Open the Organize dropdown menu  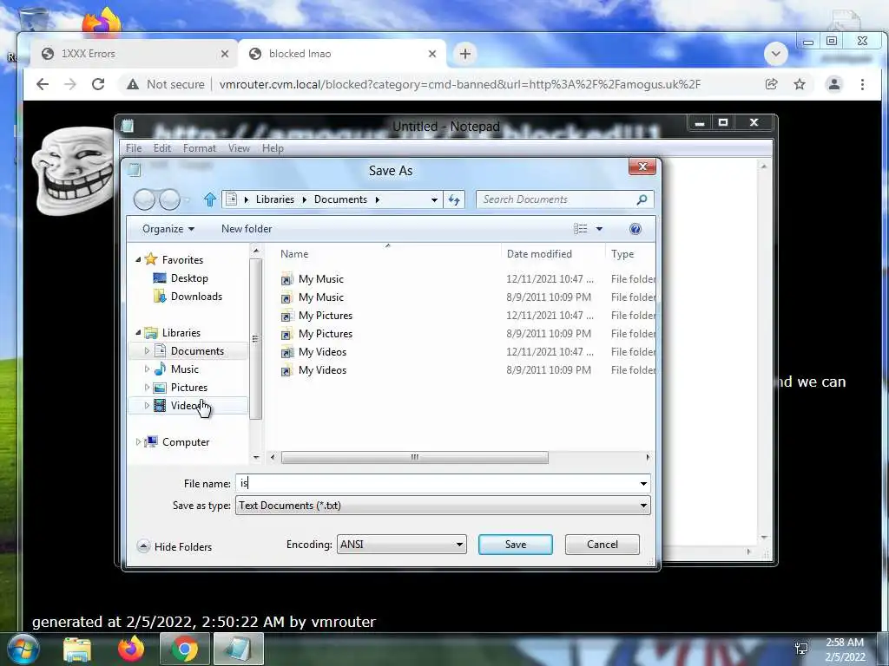pyautogui.click(x=168, y=229)
